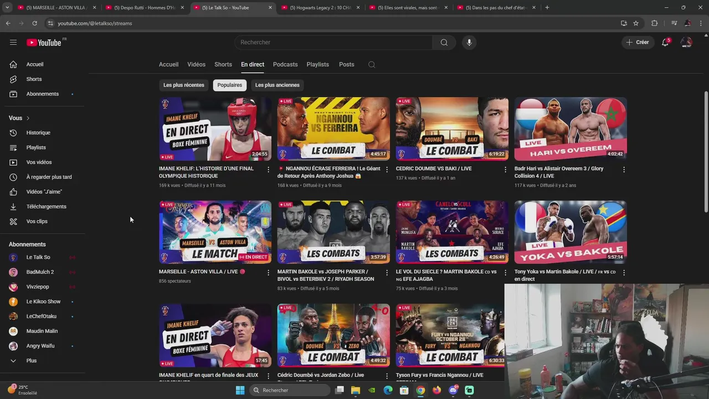This screenshot has height=399, width=709.
Task: Open Imane Khelif histoire finale thumbnail
Action: click(215, 129)
